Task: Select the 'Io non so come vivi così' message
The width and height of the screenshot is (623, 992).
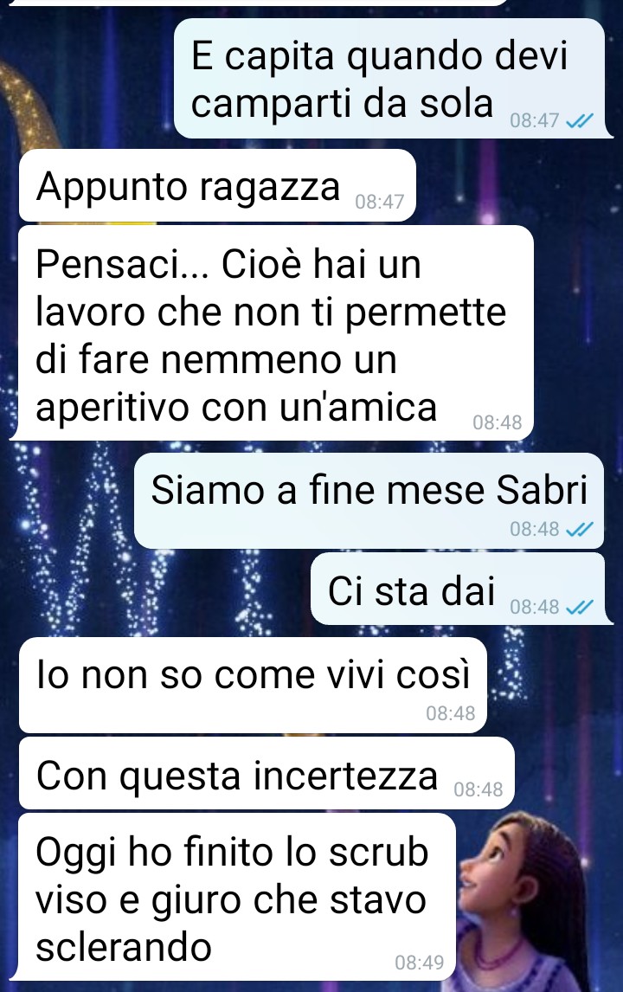Action: click(253, 686)
